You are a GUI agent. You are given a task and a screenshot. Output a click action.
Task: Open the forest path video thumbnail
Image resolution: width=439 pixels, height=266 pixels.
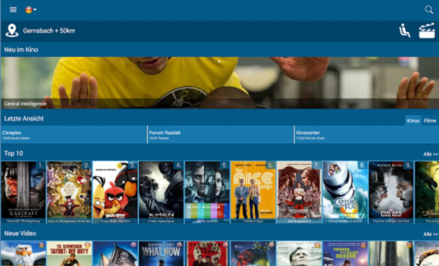click(x=391, y=254)
